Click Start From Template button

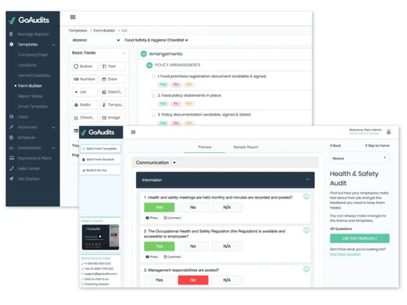(x=100, y=149)
